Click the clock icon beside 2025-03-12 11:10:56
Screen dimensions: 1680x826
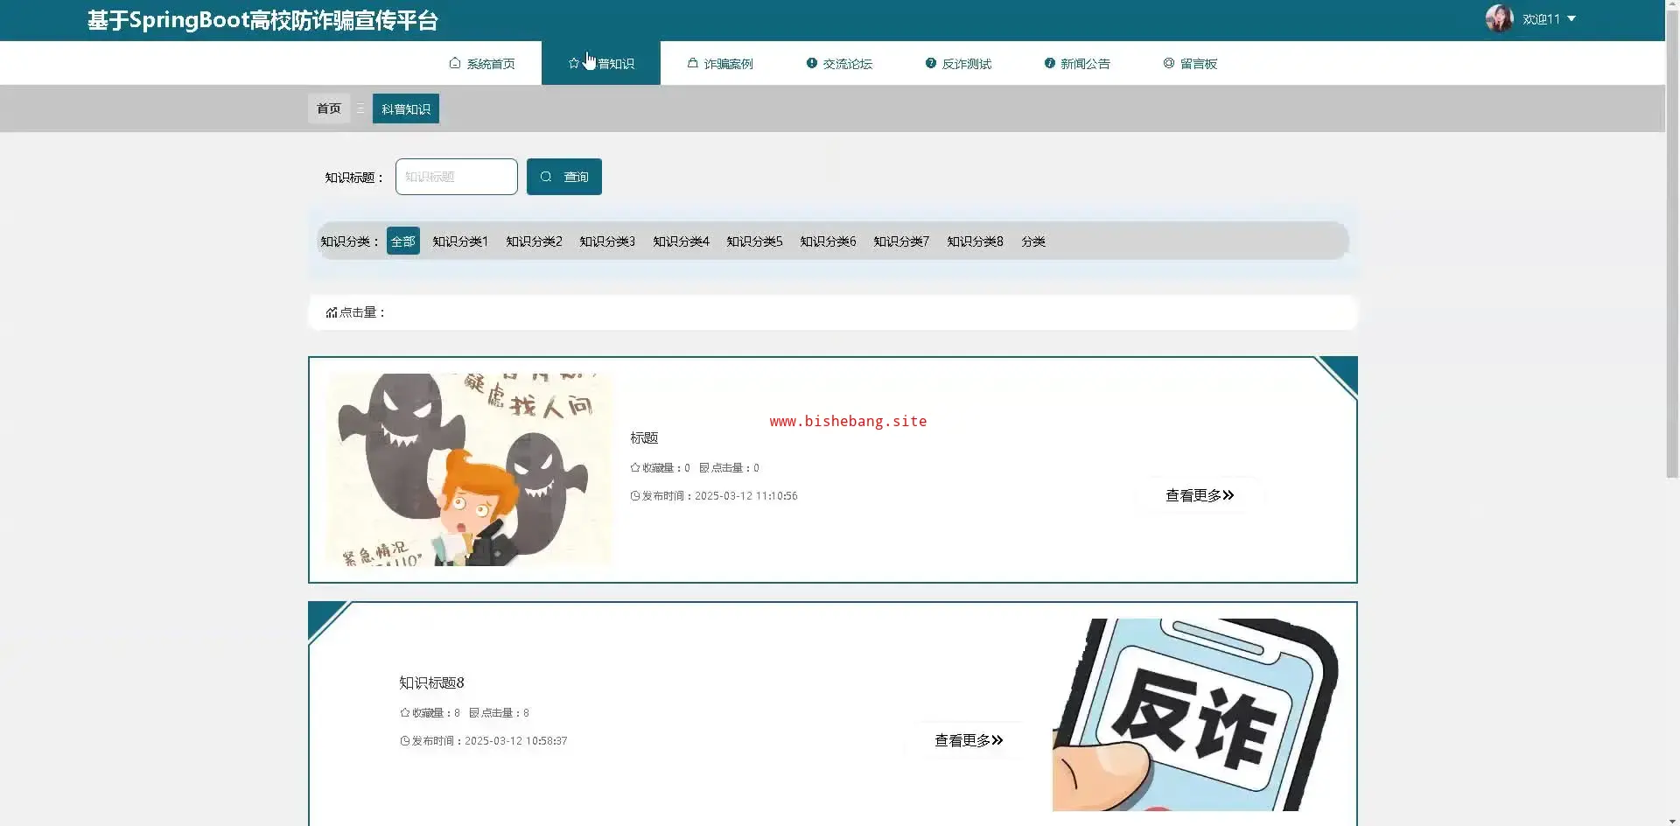[635, 496]
